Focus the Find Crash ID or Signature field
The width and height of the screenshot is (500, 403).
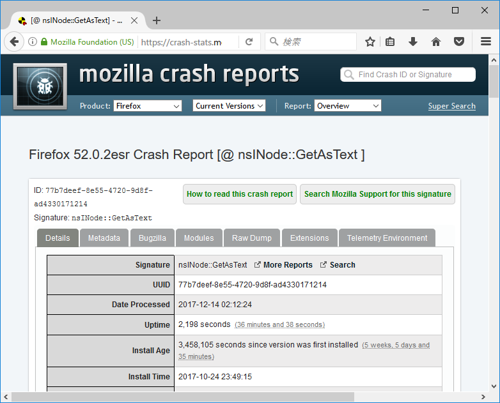pos(408,75)
